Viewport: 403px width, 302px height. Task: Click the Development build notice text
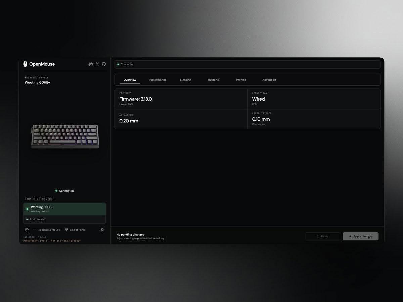(52, 241)
